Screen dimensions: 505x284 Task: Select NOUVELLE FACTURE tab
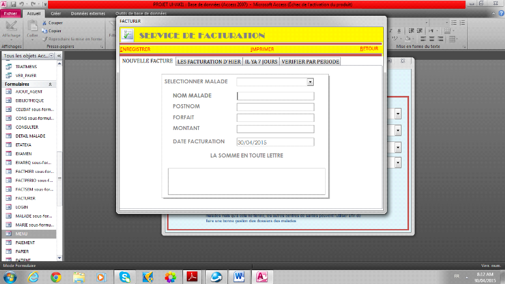tap(147, 61)
